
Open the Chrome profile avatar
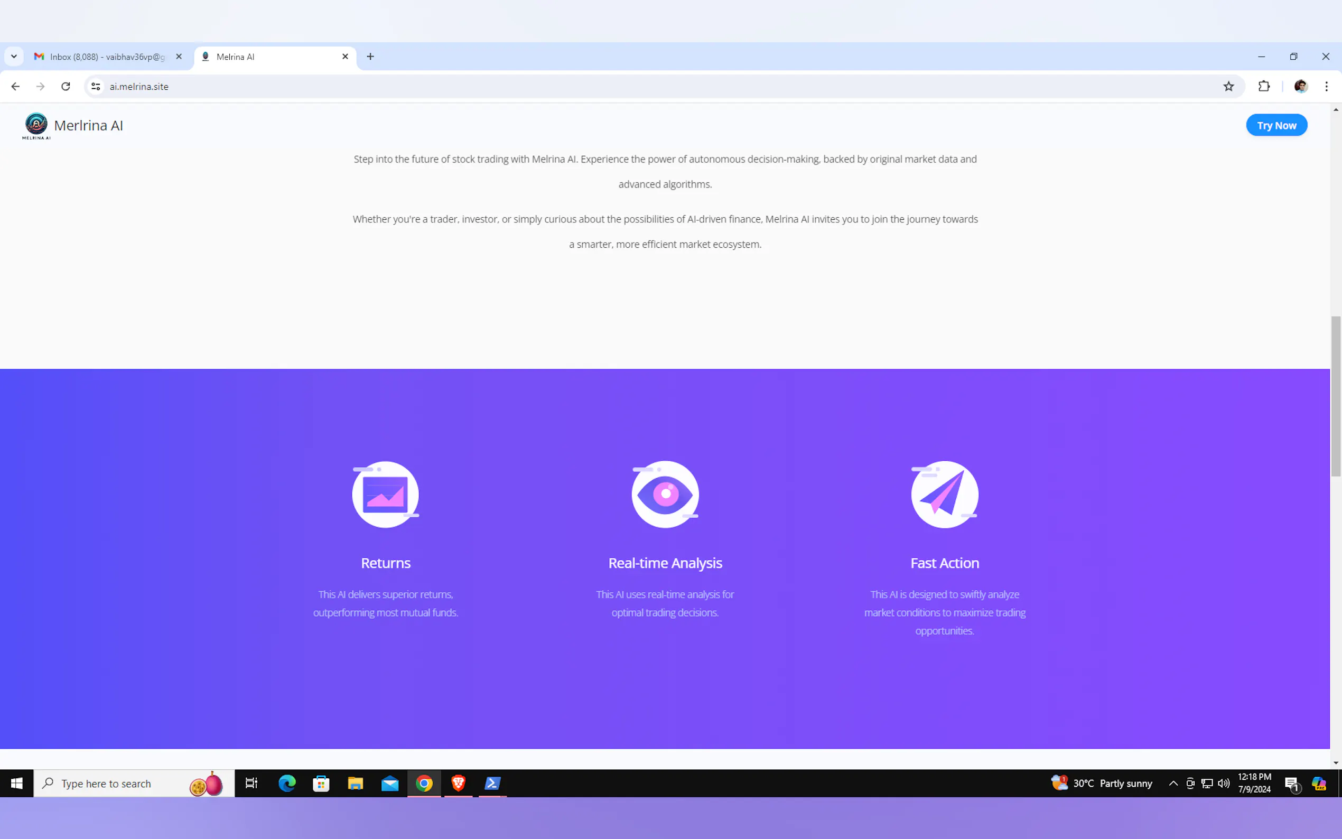[x=1300, y=87]
